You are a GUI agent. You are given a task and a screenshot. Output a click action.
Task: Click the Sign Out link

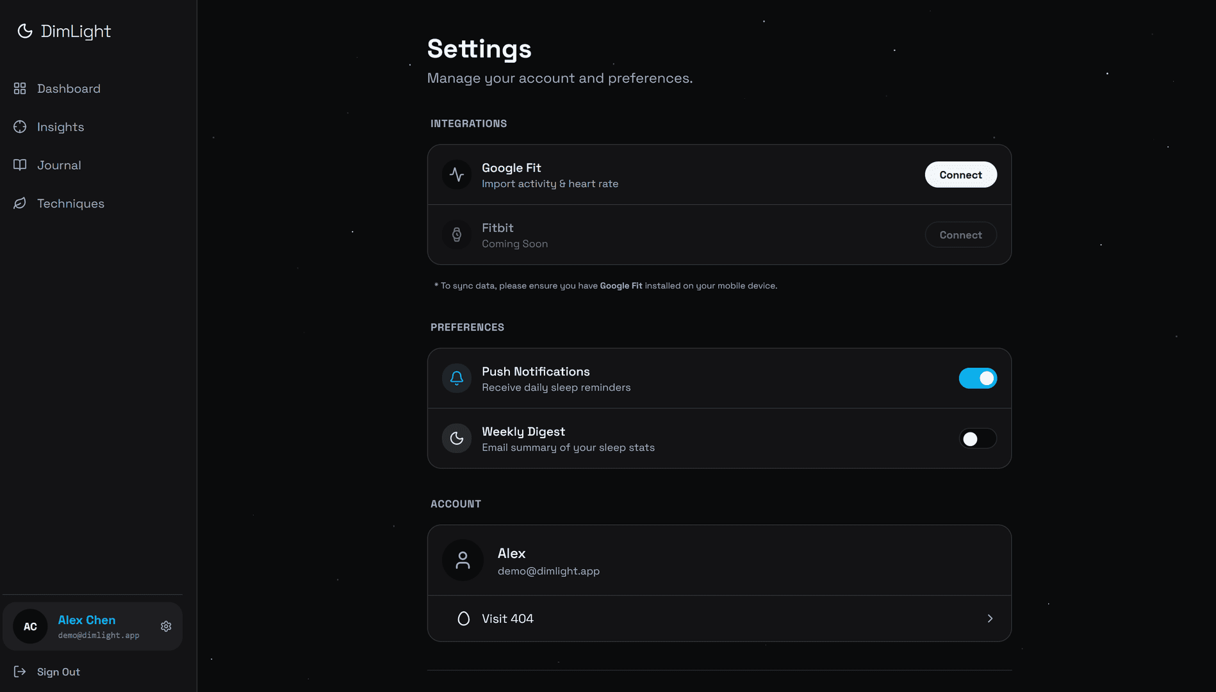(58, 671)
